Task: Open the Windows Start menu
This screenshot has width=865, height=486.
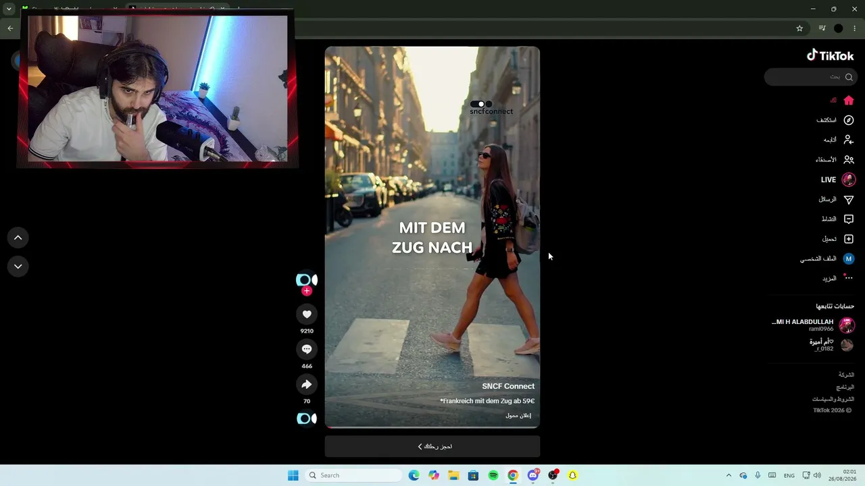Action: click(x=293, y=475)
